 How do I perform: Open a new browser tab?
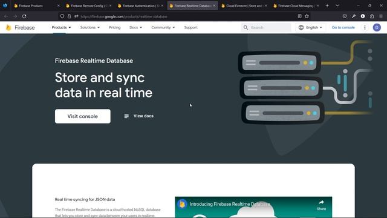[327, 5]
